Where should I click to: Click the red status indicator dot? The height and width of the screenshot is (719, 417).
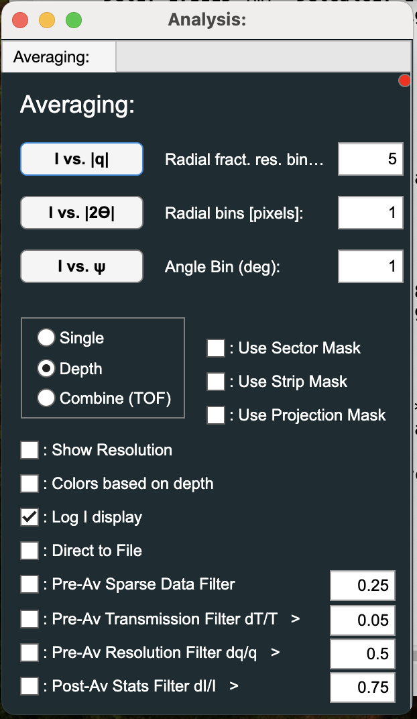click(x=404, y=81)
